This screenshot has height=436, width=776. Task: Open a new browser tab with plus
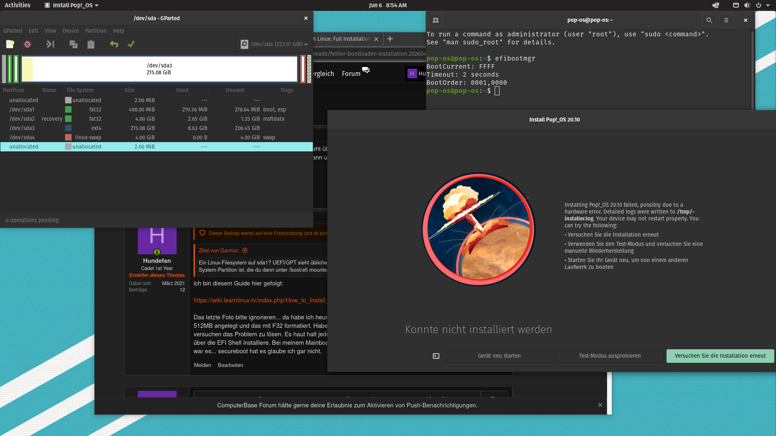(390, 39)
